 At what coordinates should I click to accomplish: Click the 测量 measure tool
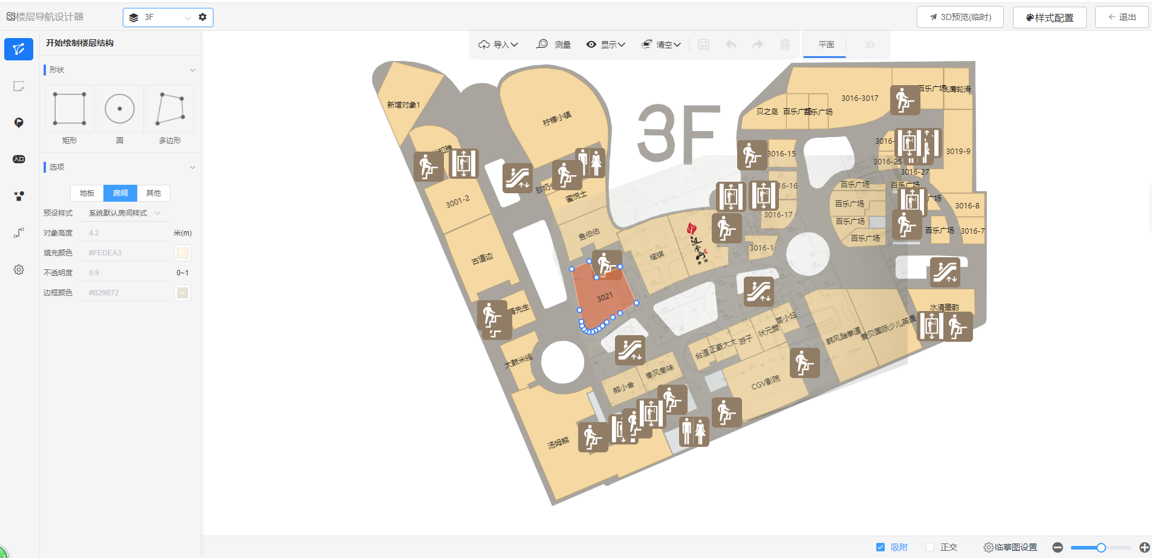[553, 45]
